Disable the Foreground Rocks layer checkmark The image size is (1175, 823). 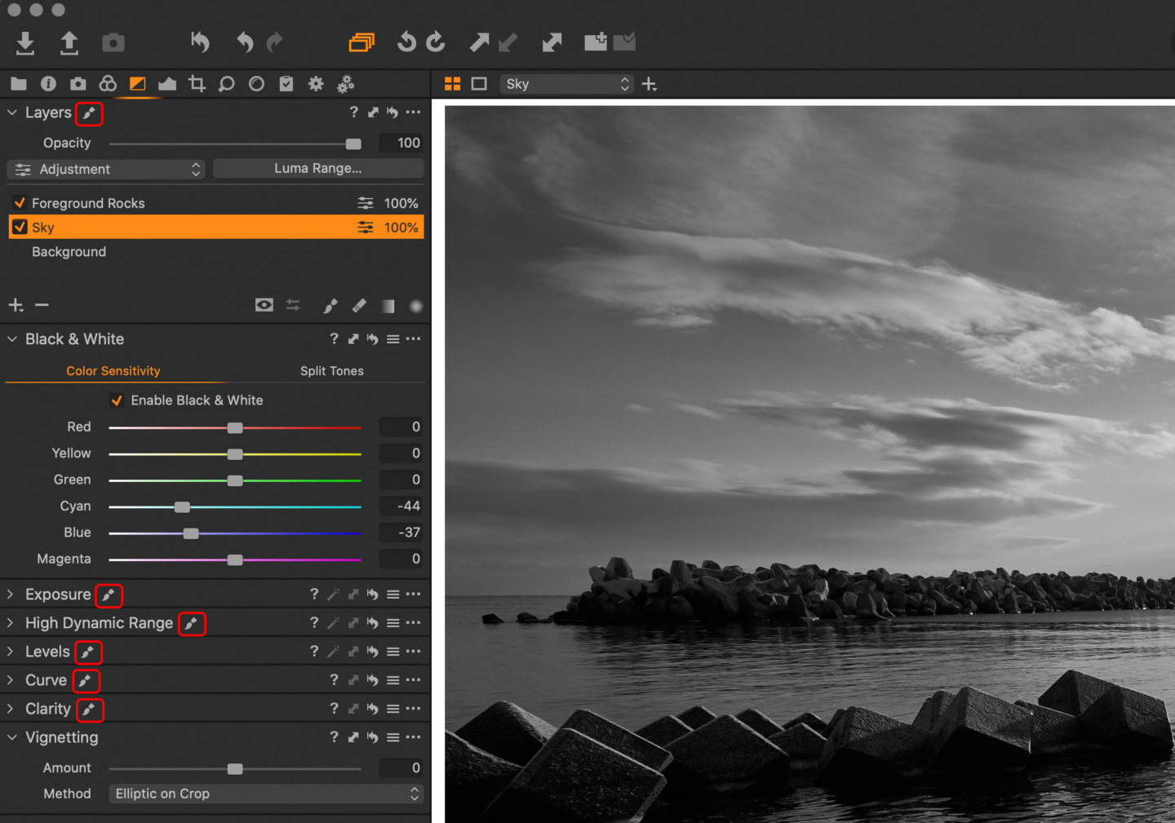(20, 203)
